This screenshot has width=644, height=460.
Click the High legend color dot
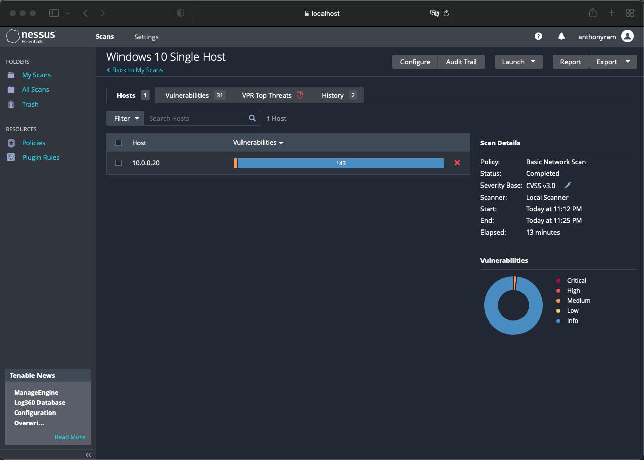pyautogui.click(x=558, y=291)
